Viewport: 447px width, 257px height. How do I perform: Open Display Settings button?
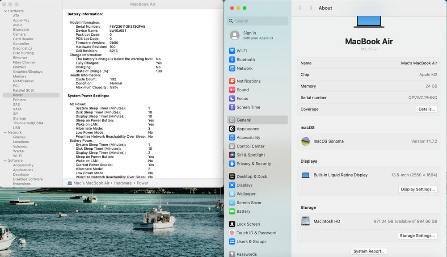coord(417,190)
